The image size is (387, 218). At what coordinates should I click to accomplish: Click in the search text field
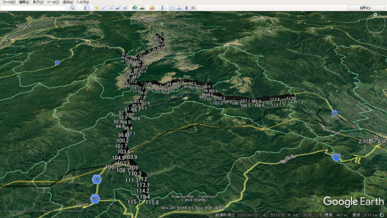[33, 8]
